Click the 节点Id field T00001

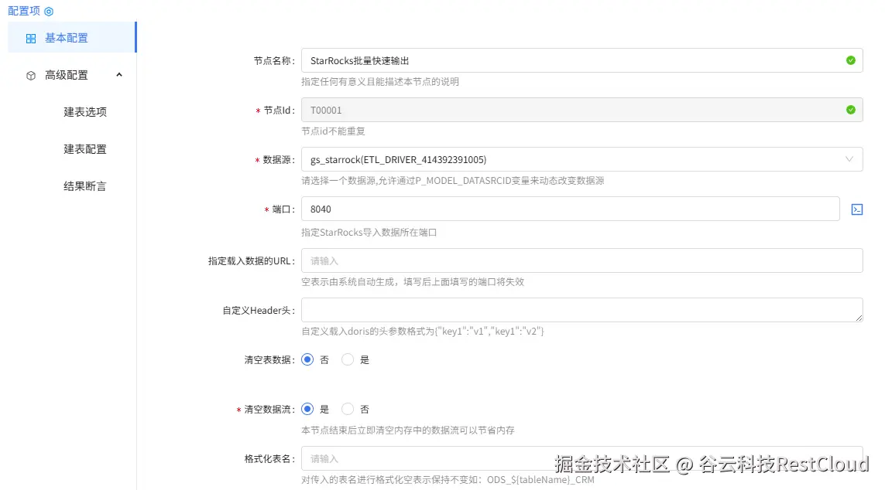click(582, 110)
